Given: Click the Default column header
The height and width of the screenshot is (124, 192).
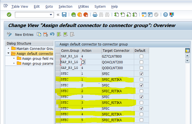Looking at the screenshot, I should [x=141, y=51].
